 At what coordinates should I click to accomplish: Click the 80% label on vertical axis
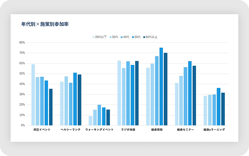click(x=22, y=43)
